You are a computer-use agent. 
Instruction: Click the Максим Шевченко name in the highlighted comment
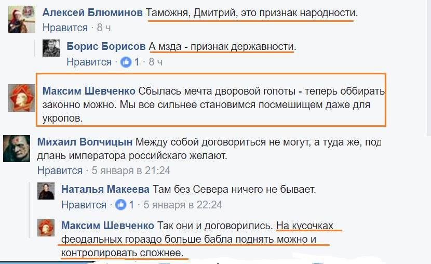(89, 91)
